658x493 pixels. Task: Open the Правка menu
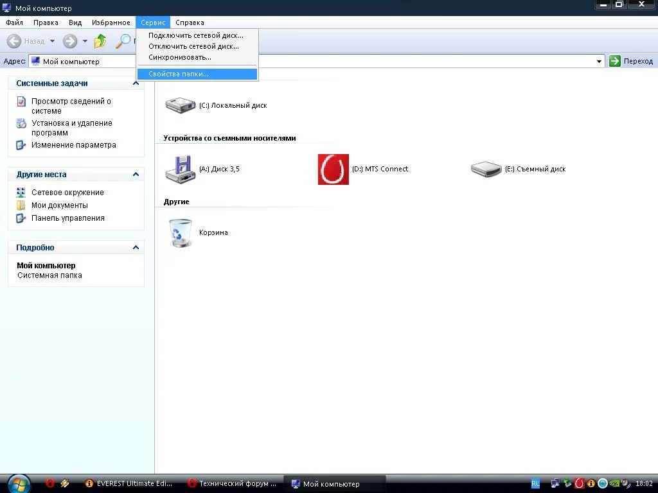(46, 22)
